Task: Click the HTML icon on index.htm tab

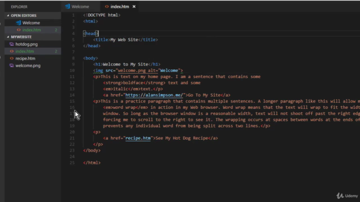Action: (x=107, y=7)
